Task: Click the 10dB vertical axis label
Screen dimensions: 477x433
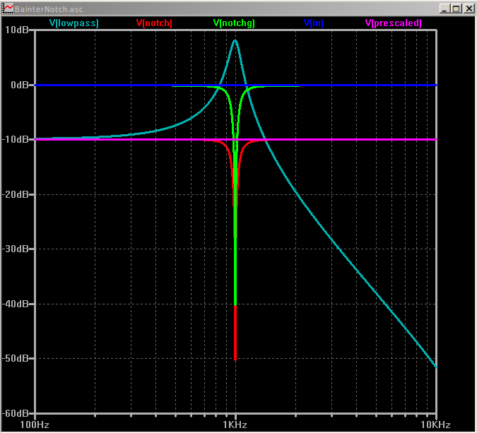Action: pyautogui.click(x=17, y=30)
